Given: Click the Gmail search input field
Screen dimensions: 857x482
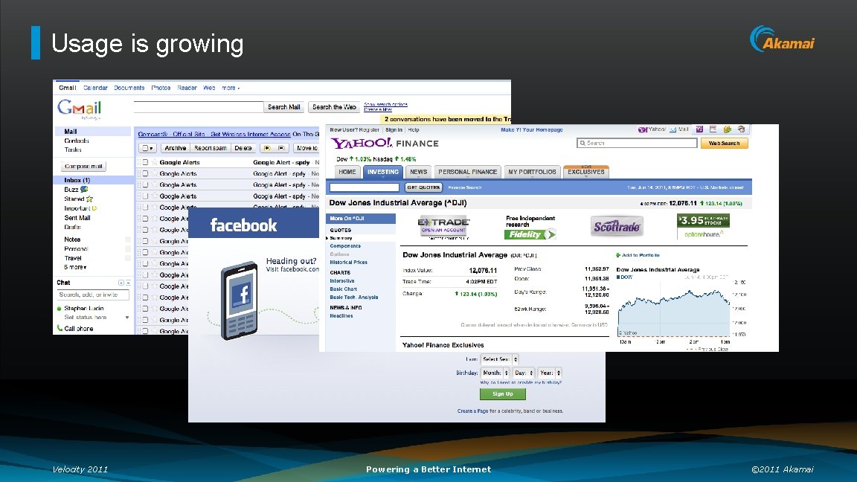Looking at the screenshot, I should pos(199,107).
